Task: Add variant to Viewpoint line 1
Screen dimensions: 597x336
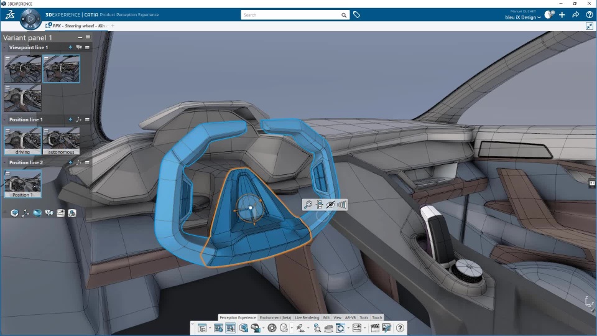Action: point(70,47)
